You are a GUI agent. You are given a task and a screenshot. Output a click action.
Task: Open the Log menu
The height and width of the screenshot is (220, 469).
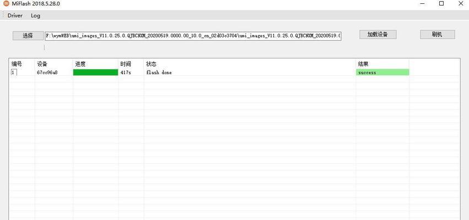(35, 16)
